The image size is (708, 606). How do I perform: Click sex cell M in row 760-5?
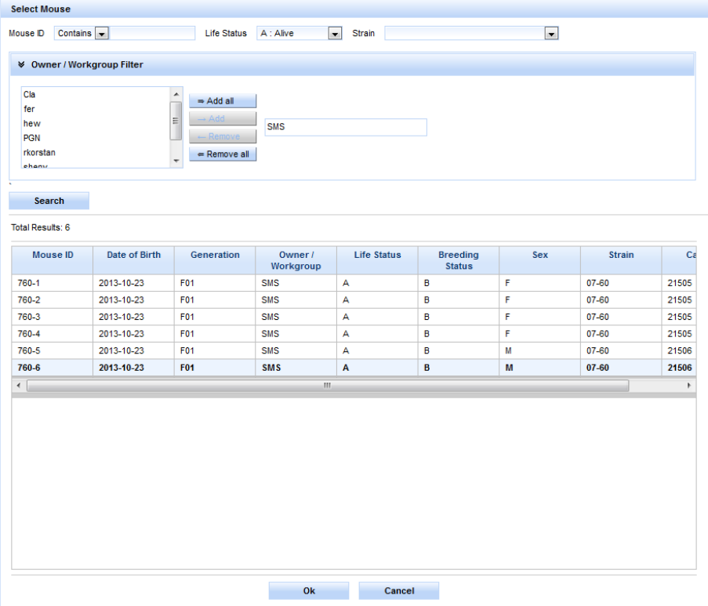coord(540,351)
